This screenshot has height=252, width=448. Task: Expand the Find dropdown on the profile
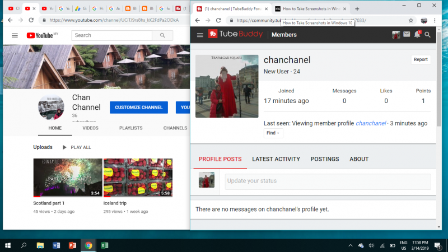tap(273, 133)
